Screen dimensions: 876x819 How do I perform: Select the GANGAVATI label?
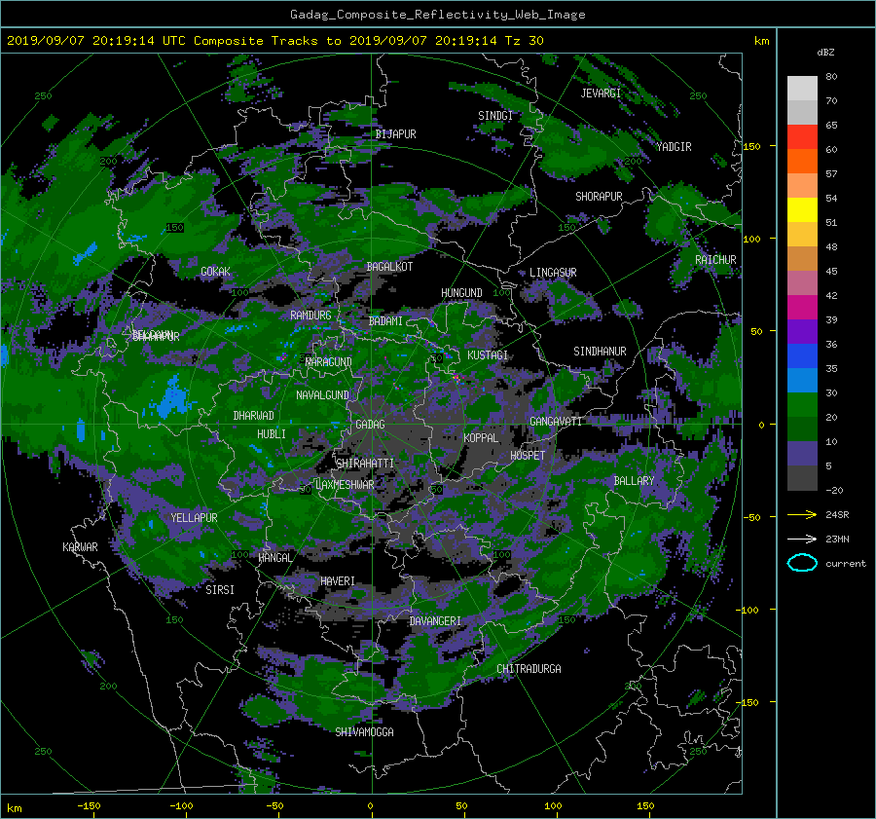tap(556, 422)
